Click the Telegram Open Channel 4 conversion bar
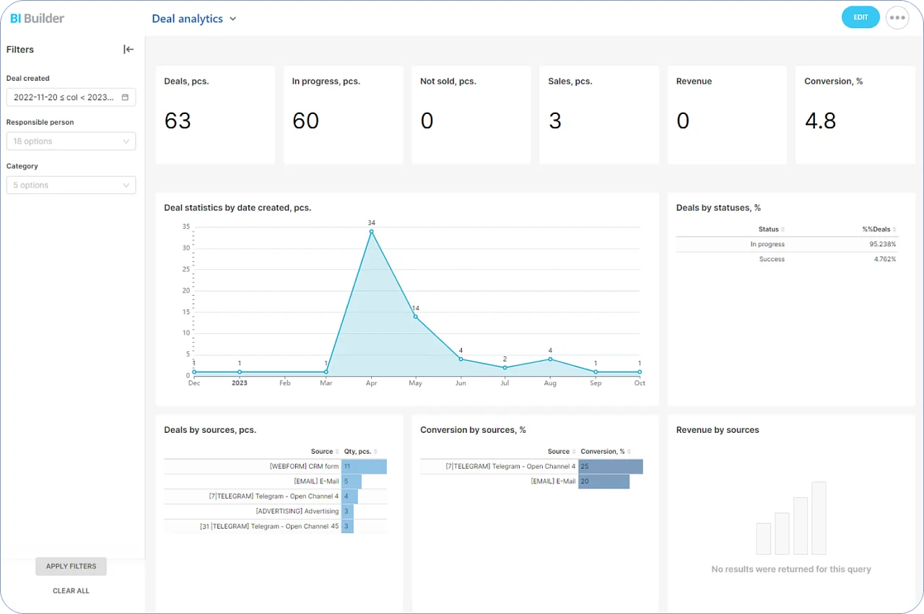The height and width of the screenshot is (614, 924). click(610, 467)
